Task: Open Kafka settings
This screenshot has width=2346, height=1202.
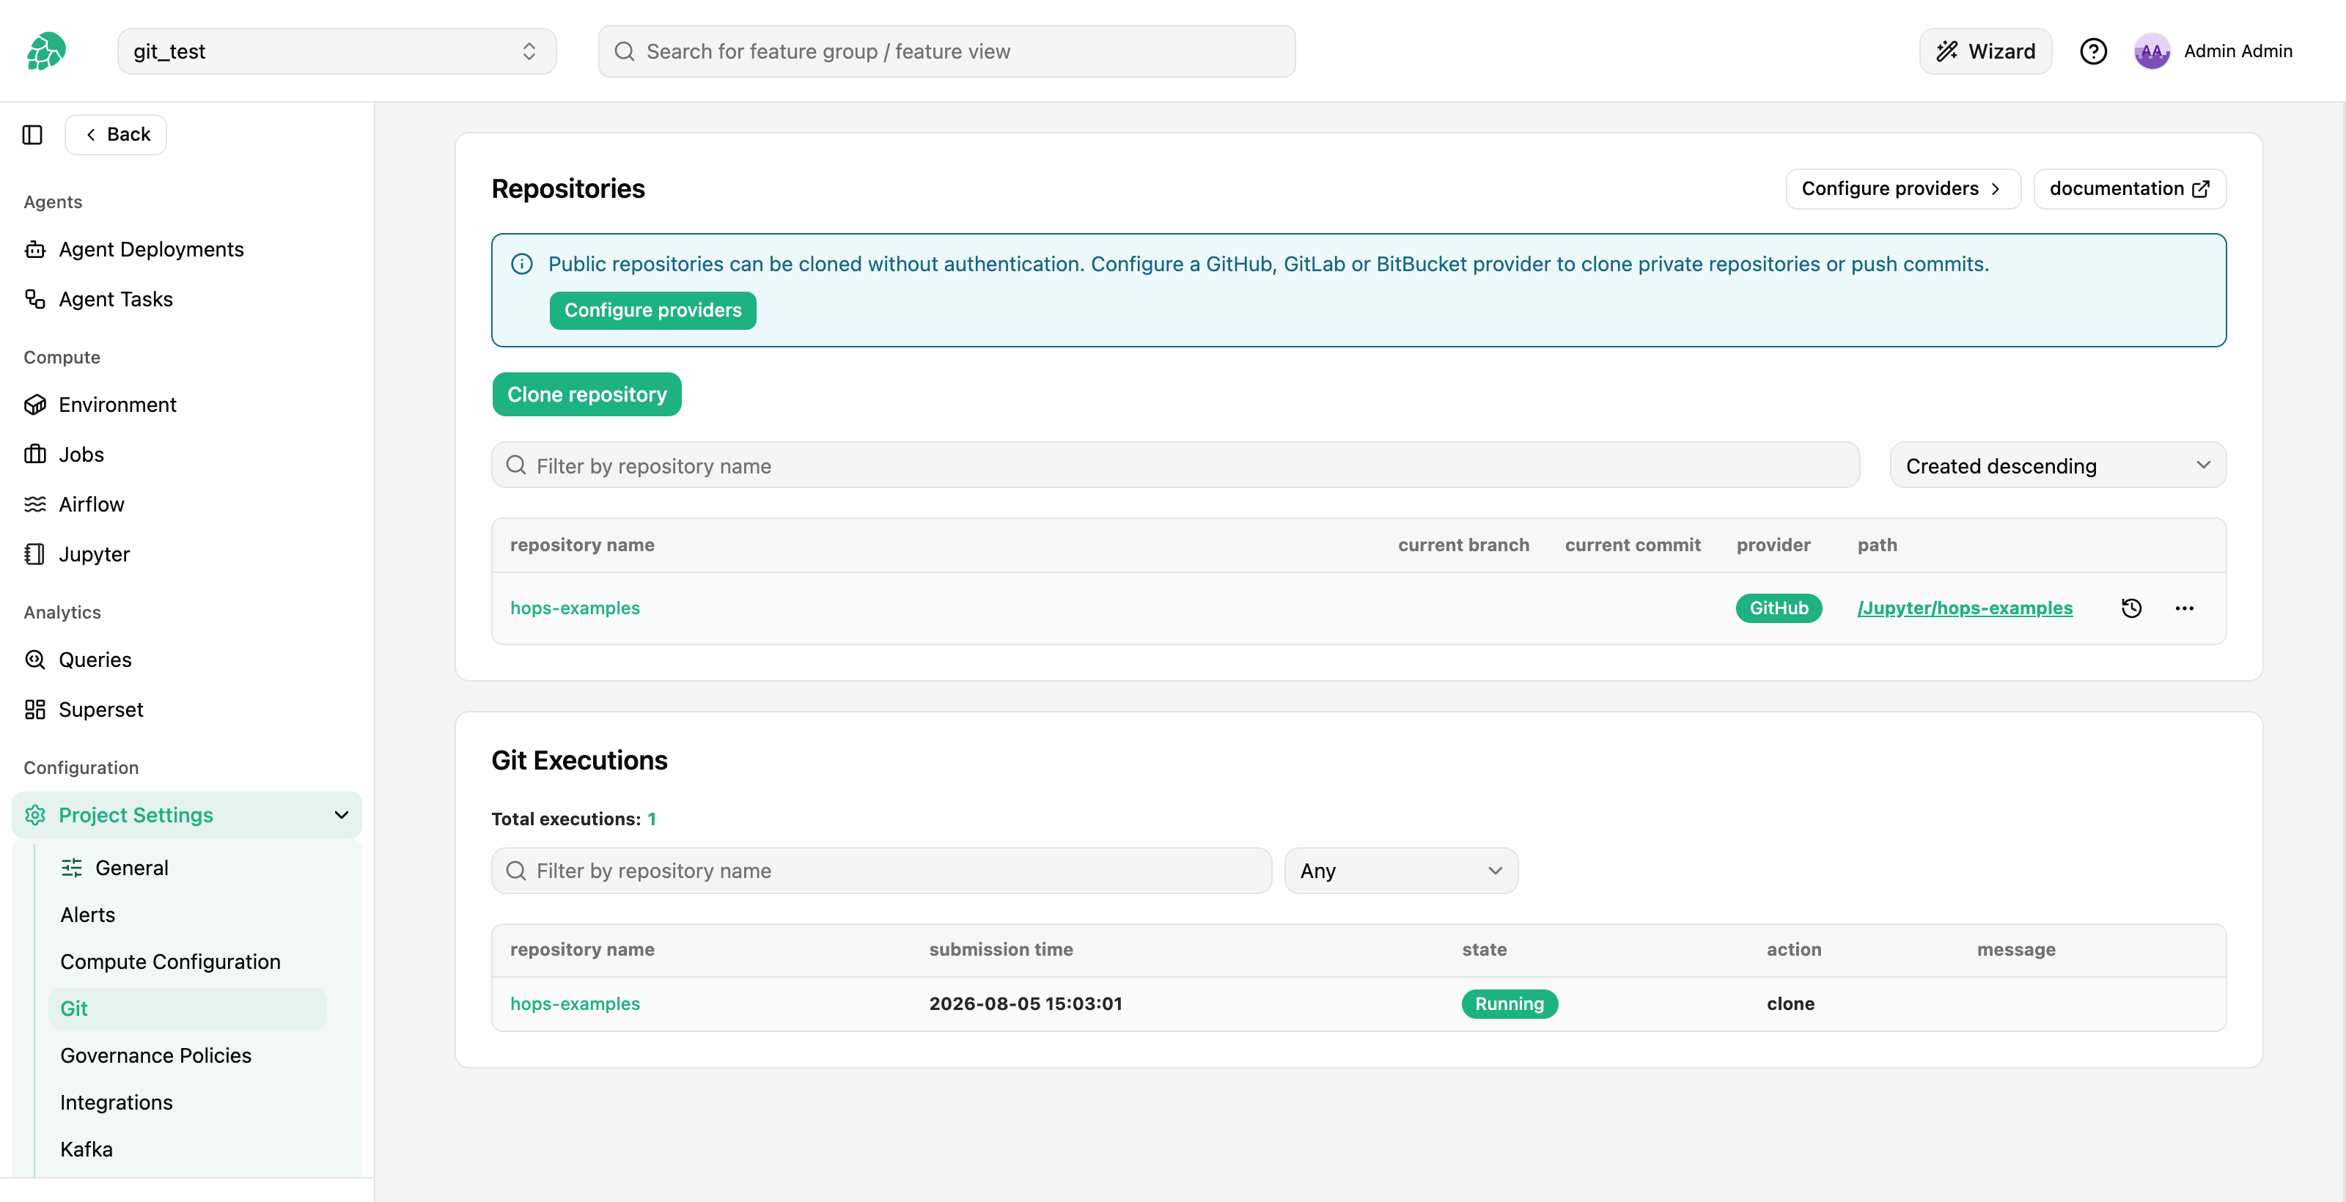Action: pyautogui.click(x=87, y=1149)
